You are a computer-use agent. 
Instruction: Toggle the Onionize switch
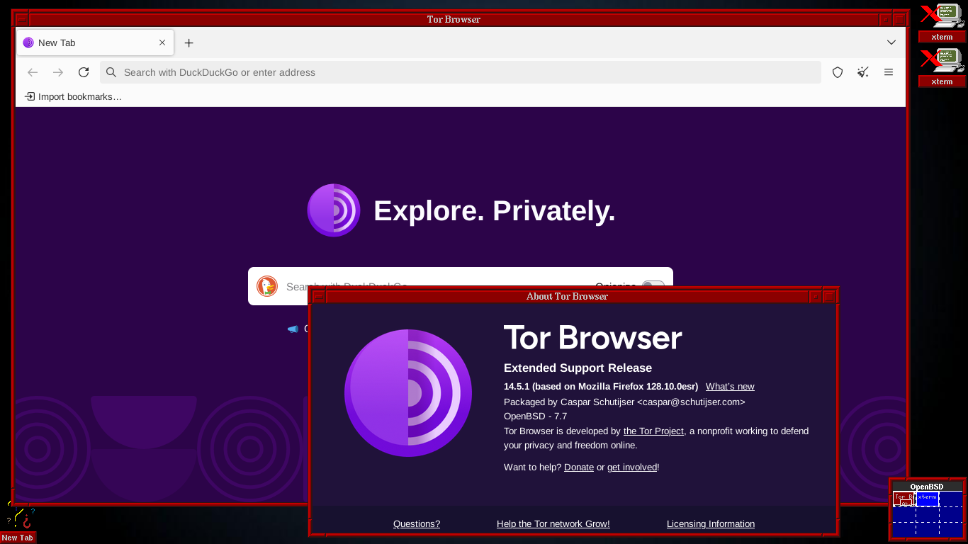[x=653, y=285]
